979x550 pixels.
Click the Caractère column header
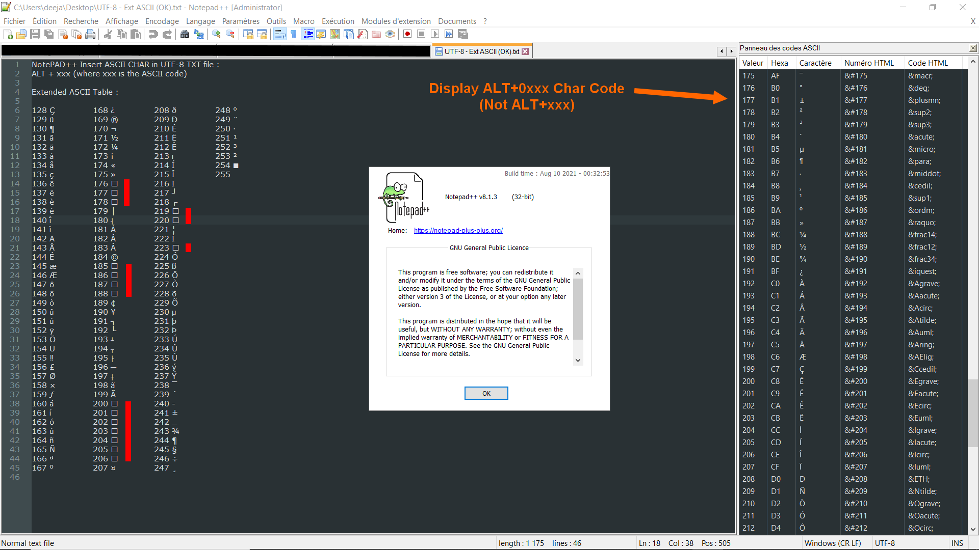(818, 63)
